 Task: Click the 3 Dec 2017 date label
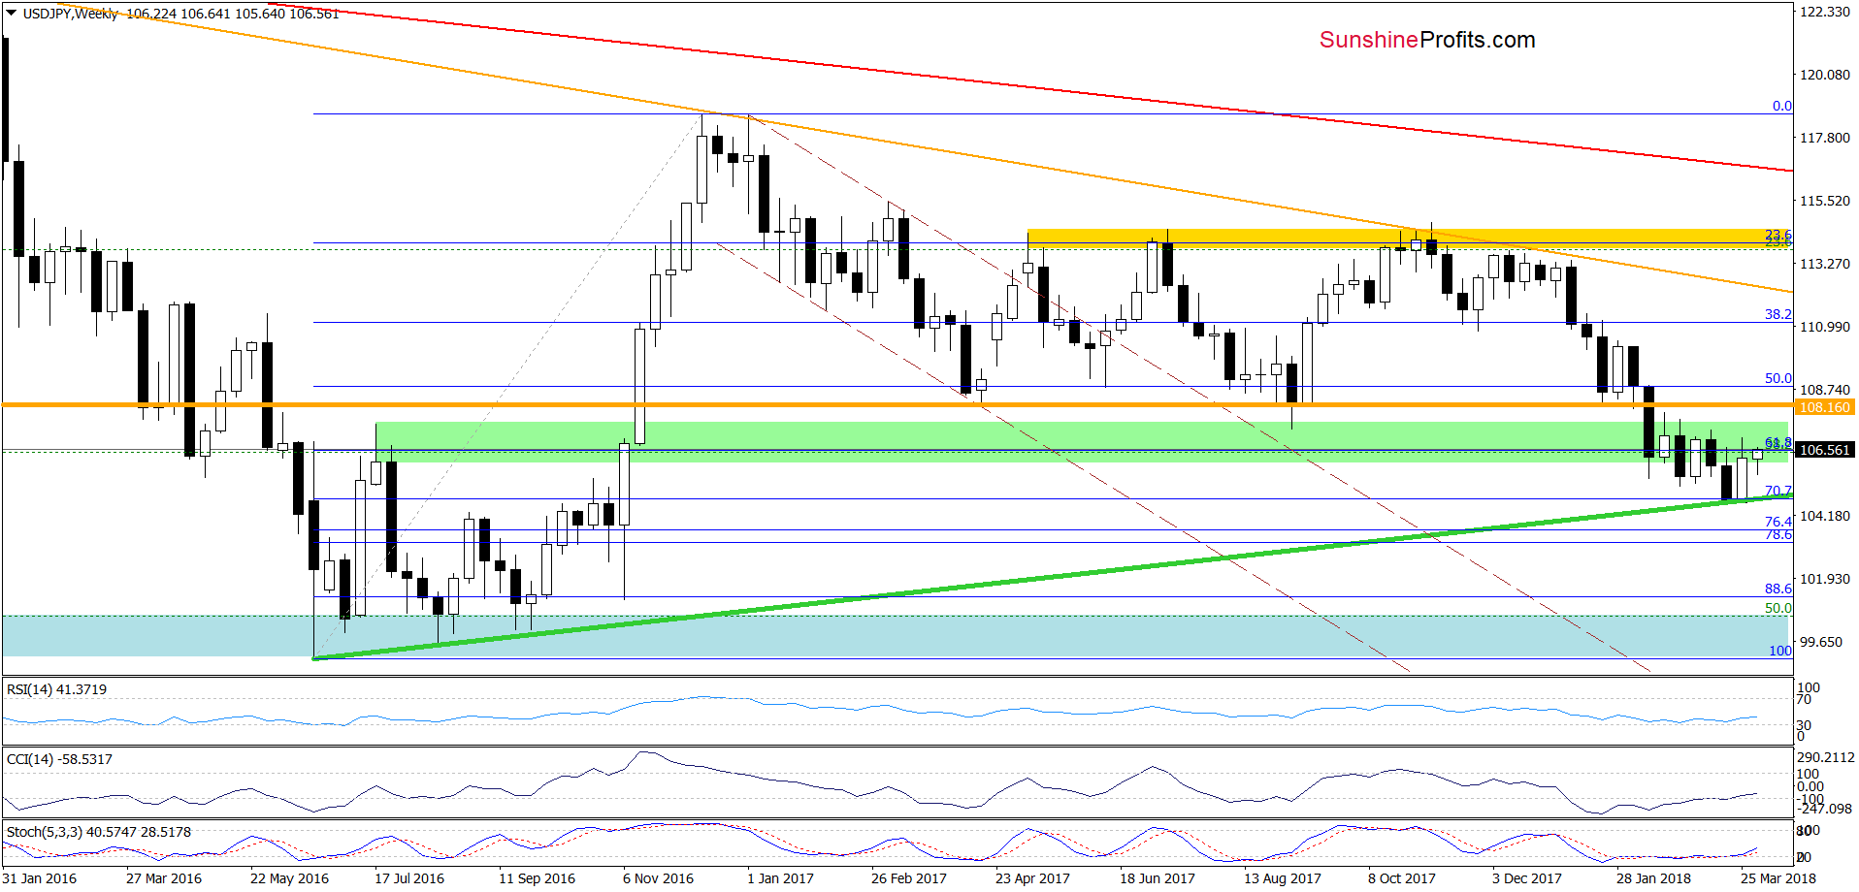pyautogui.click(x=1526, y=878)
